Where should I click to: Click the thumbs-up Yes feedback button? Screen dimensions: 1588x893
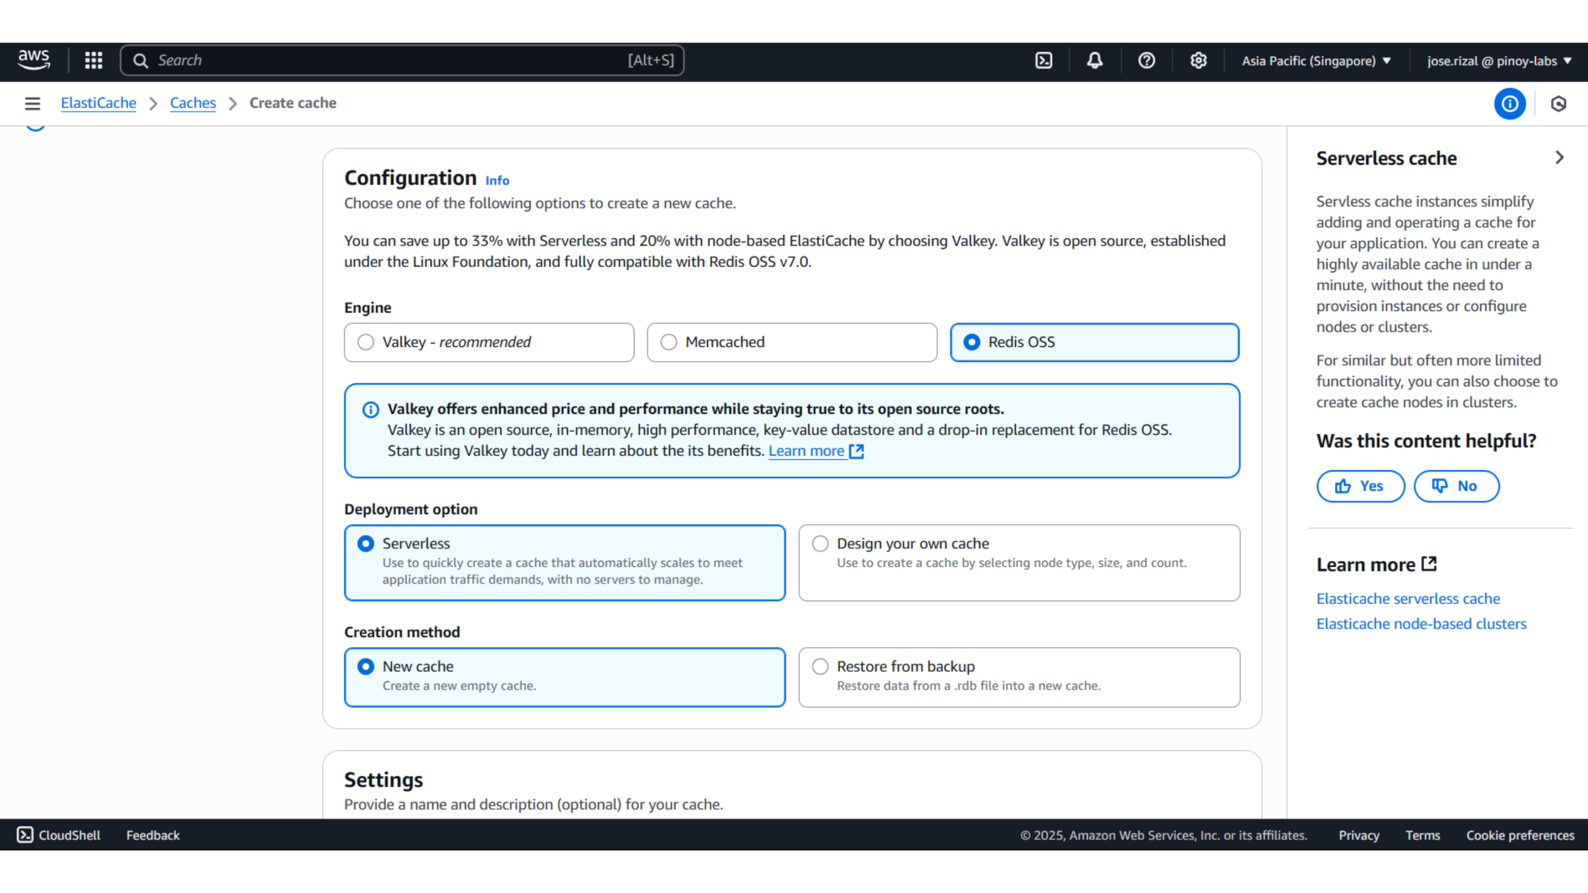[1360, 486]
